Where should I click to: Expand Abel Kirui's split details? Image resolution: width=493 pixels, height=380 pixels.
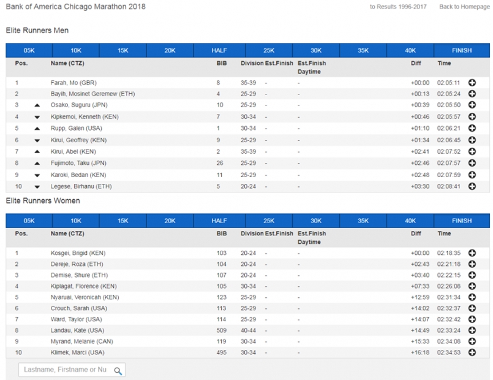click(x=472, y=152)
